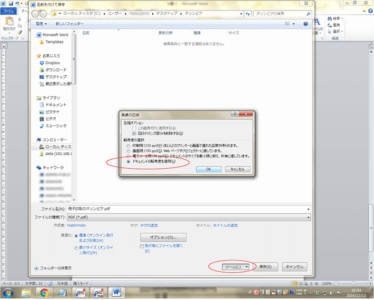Image resolution: width=374 pixels, height=300 pixels.
Task: Click the ファイル tab in Word
Action: 9,11
